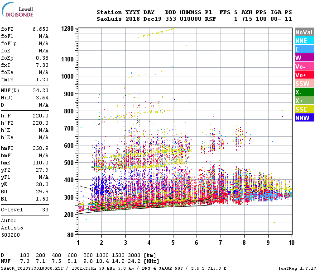The image size is (317, 271).
Task: Click the 1000 km height axis label
Action: point(67,76)
